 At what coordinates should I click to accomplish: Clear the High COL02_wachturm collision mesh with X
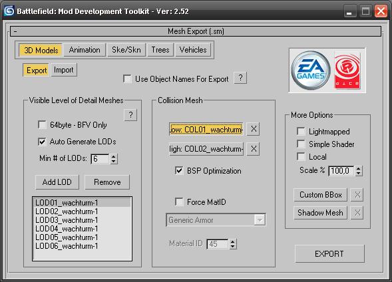[254, 149]
